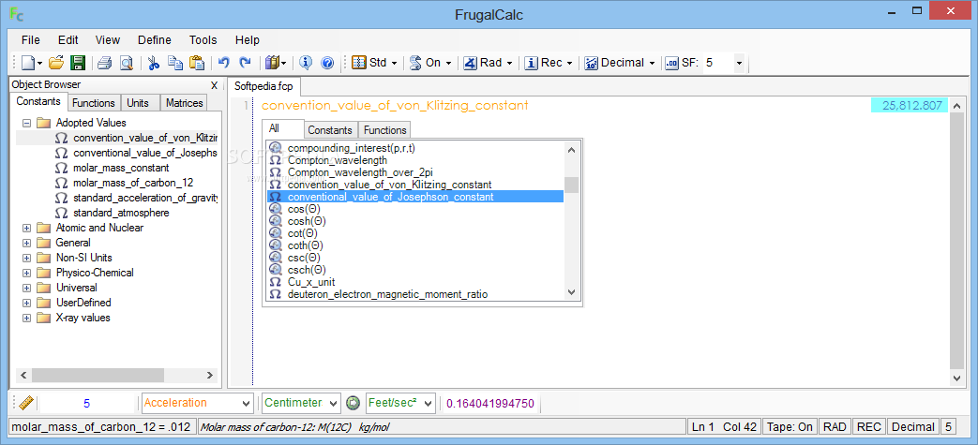Image resolution: width=978 pixels, height=445 pixels.
Task: Open the library books dropdown arrow
Action: coord(284,63)
